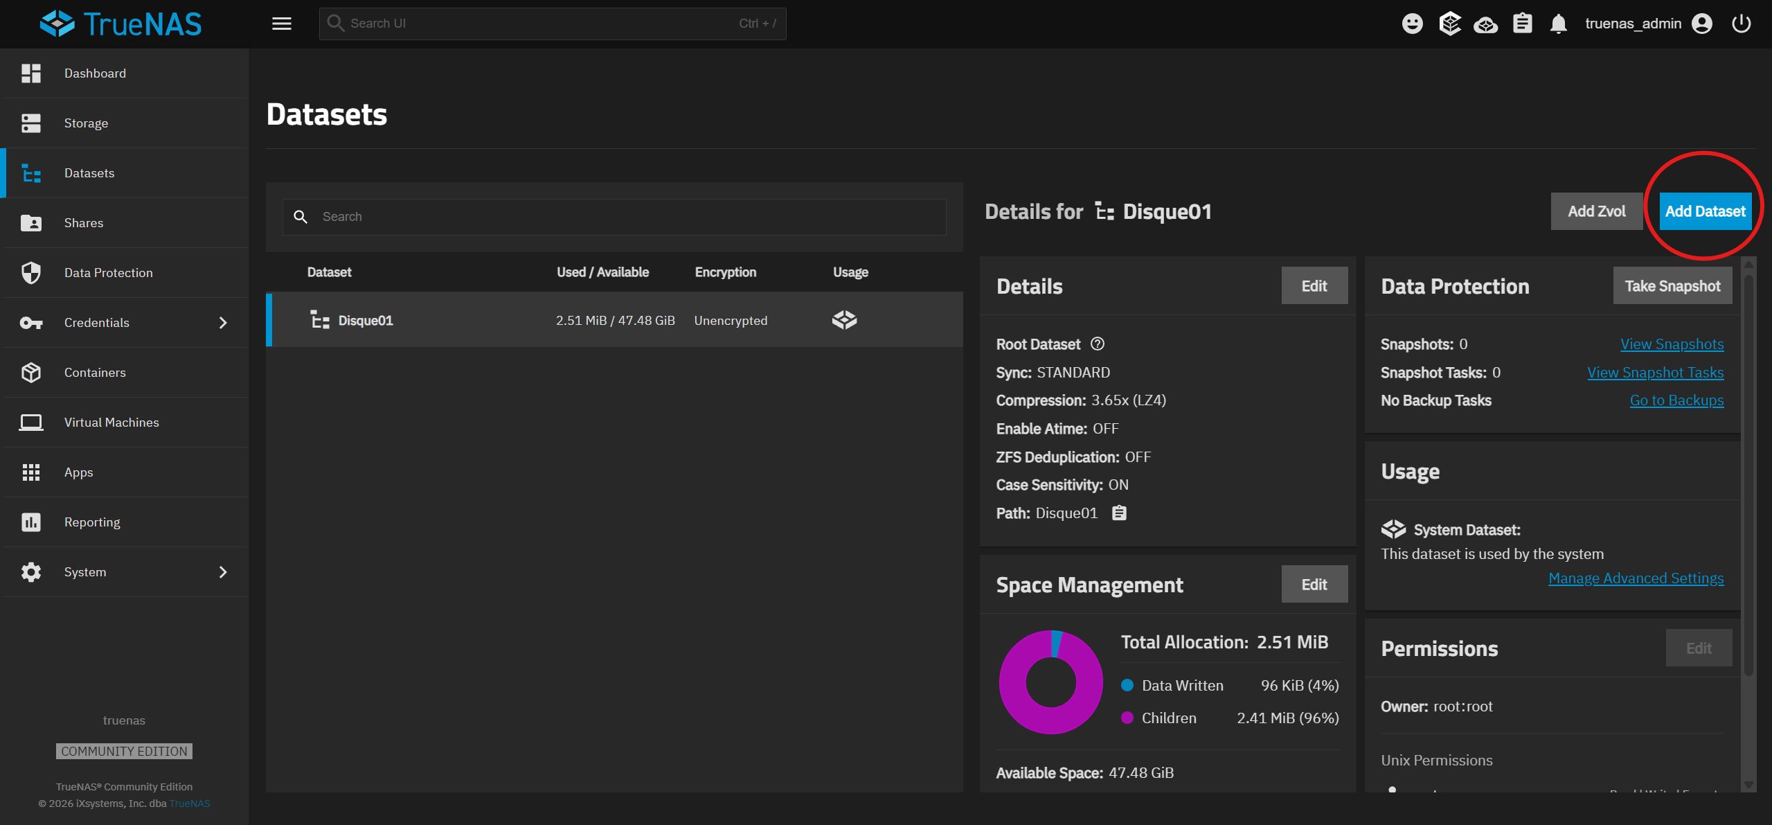Open the Data Protection menu item
The width and height of the screenshot is (1772, 825).
[125, 273]
